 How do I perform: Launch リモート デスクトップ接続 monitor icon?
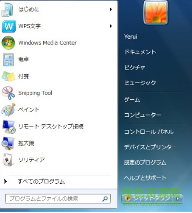pos(8,127)
